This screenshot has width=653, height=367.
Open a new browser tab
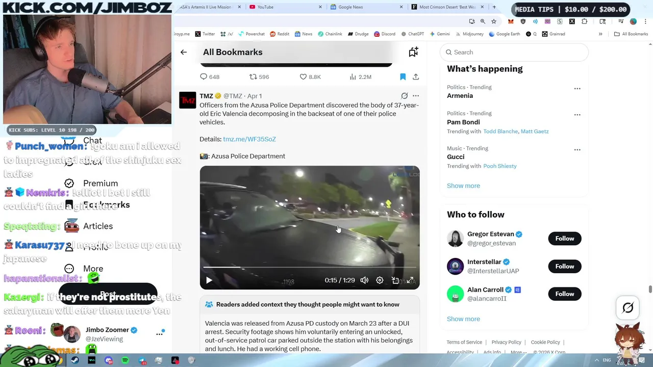(494, 7)
